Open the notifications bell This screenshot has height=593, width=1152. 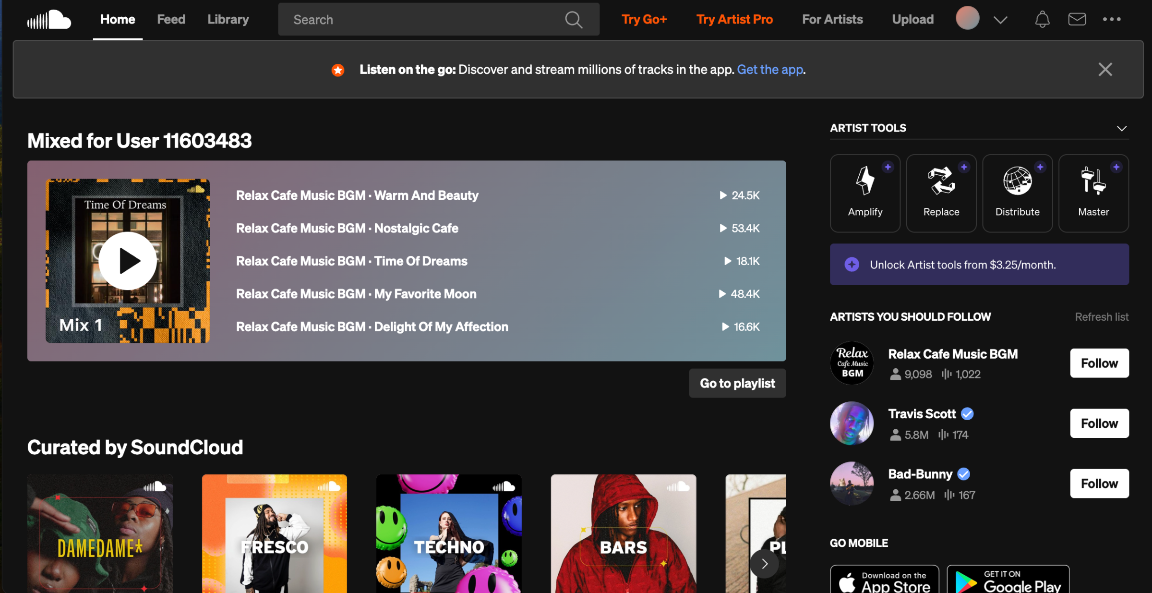click(x=1042, y=19)
